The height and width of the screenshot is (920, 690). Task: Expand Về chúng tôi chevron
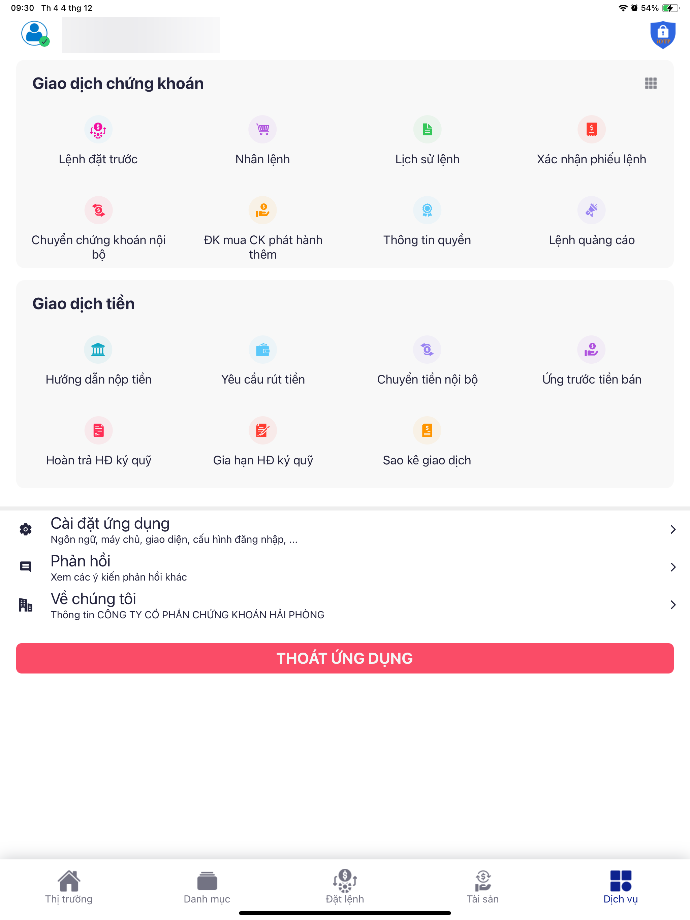pos(673,605)
